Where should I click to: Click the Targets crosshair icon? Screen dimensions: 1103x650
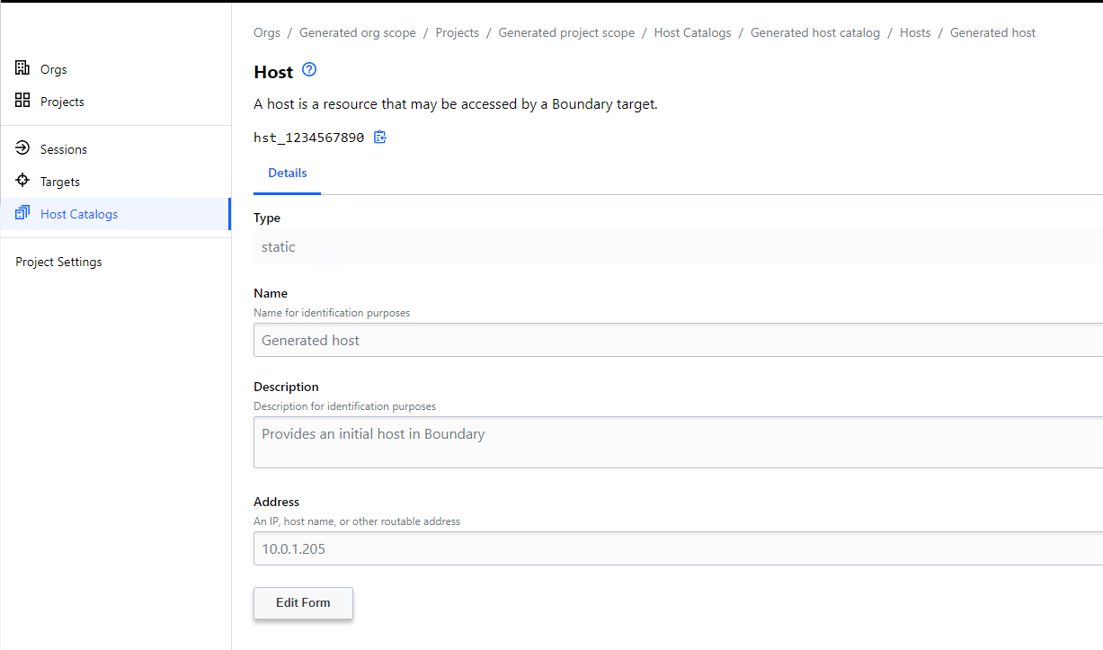click(22, 181)
